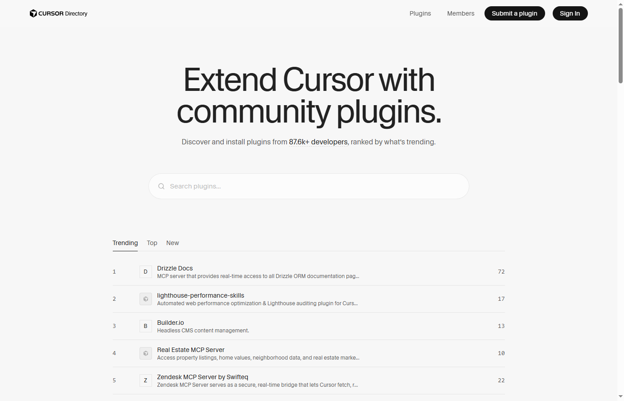Switch to the New tab
624x401 pixels.
click(x=172, y=243)
